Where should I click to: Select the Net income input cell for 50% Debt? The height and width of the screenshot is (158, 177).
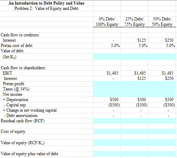tap(162, 94)
